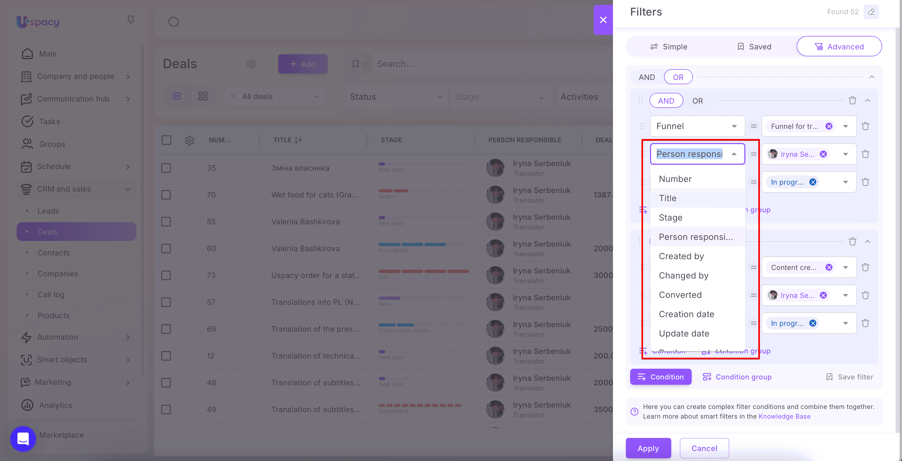Switch top-level operator to AND
Viewport: 902px width, 461px height.
click(x=646, y=77)
